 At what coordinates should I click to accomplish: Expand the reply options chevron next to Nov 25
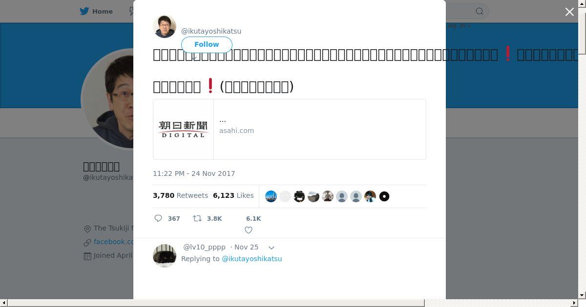pyautogui.click(x=272, y=248)
